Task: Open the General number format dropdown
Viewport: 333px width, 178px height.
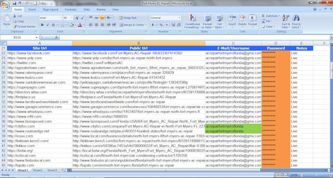Action: click(179, 18)
